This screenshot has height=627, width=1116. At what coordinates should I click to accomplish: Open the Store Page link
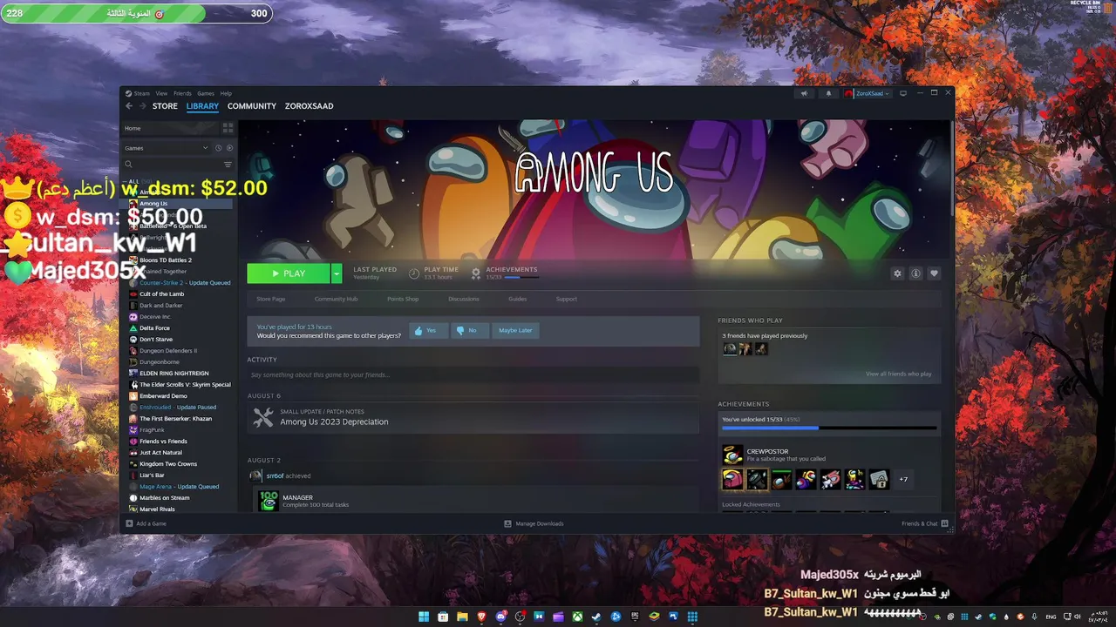point(270,299)
